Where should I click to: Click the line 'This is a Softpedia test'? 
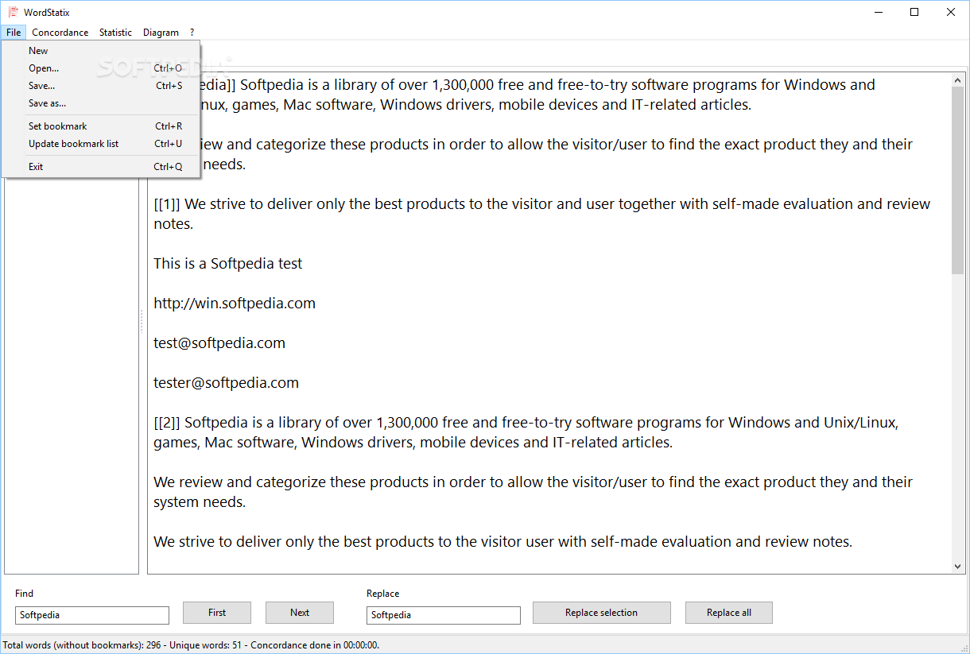[x=228, y=264]
